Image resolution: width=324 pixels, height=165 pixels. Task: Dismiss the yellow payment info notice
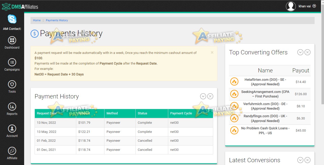click(212, 53)
